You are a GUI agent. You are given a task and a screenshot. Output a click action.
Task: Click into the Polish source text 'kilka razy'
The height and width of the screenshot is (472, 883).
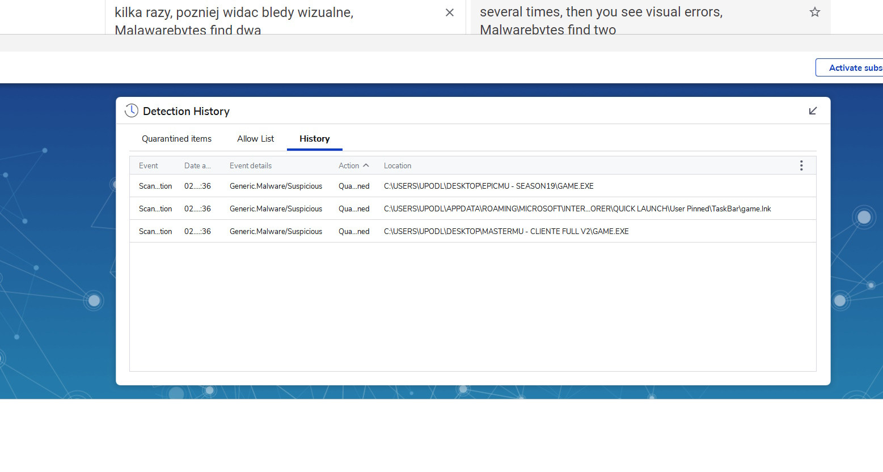click(143, 12)
